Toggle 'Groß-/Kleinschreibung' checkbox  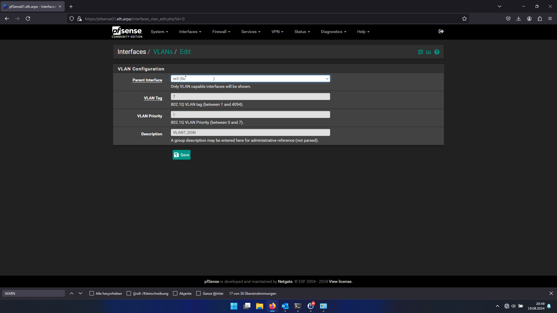point(129,293)
